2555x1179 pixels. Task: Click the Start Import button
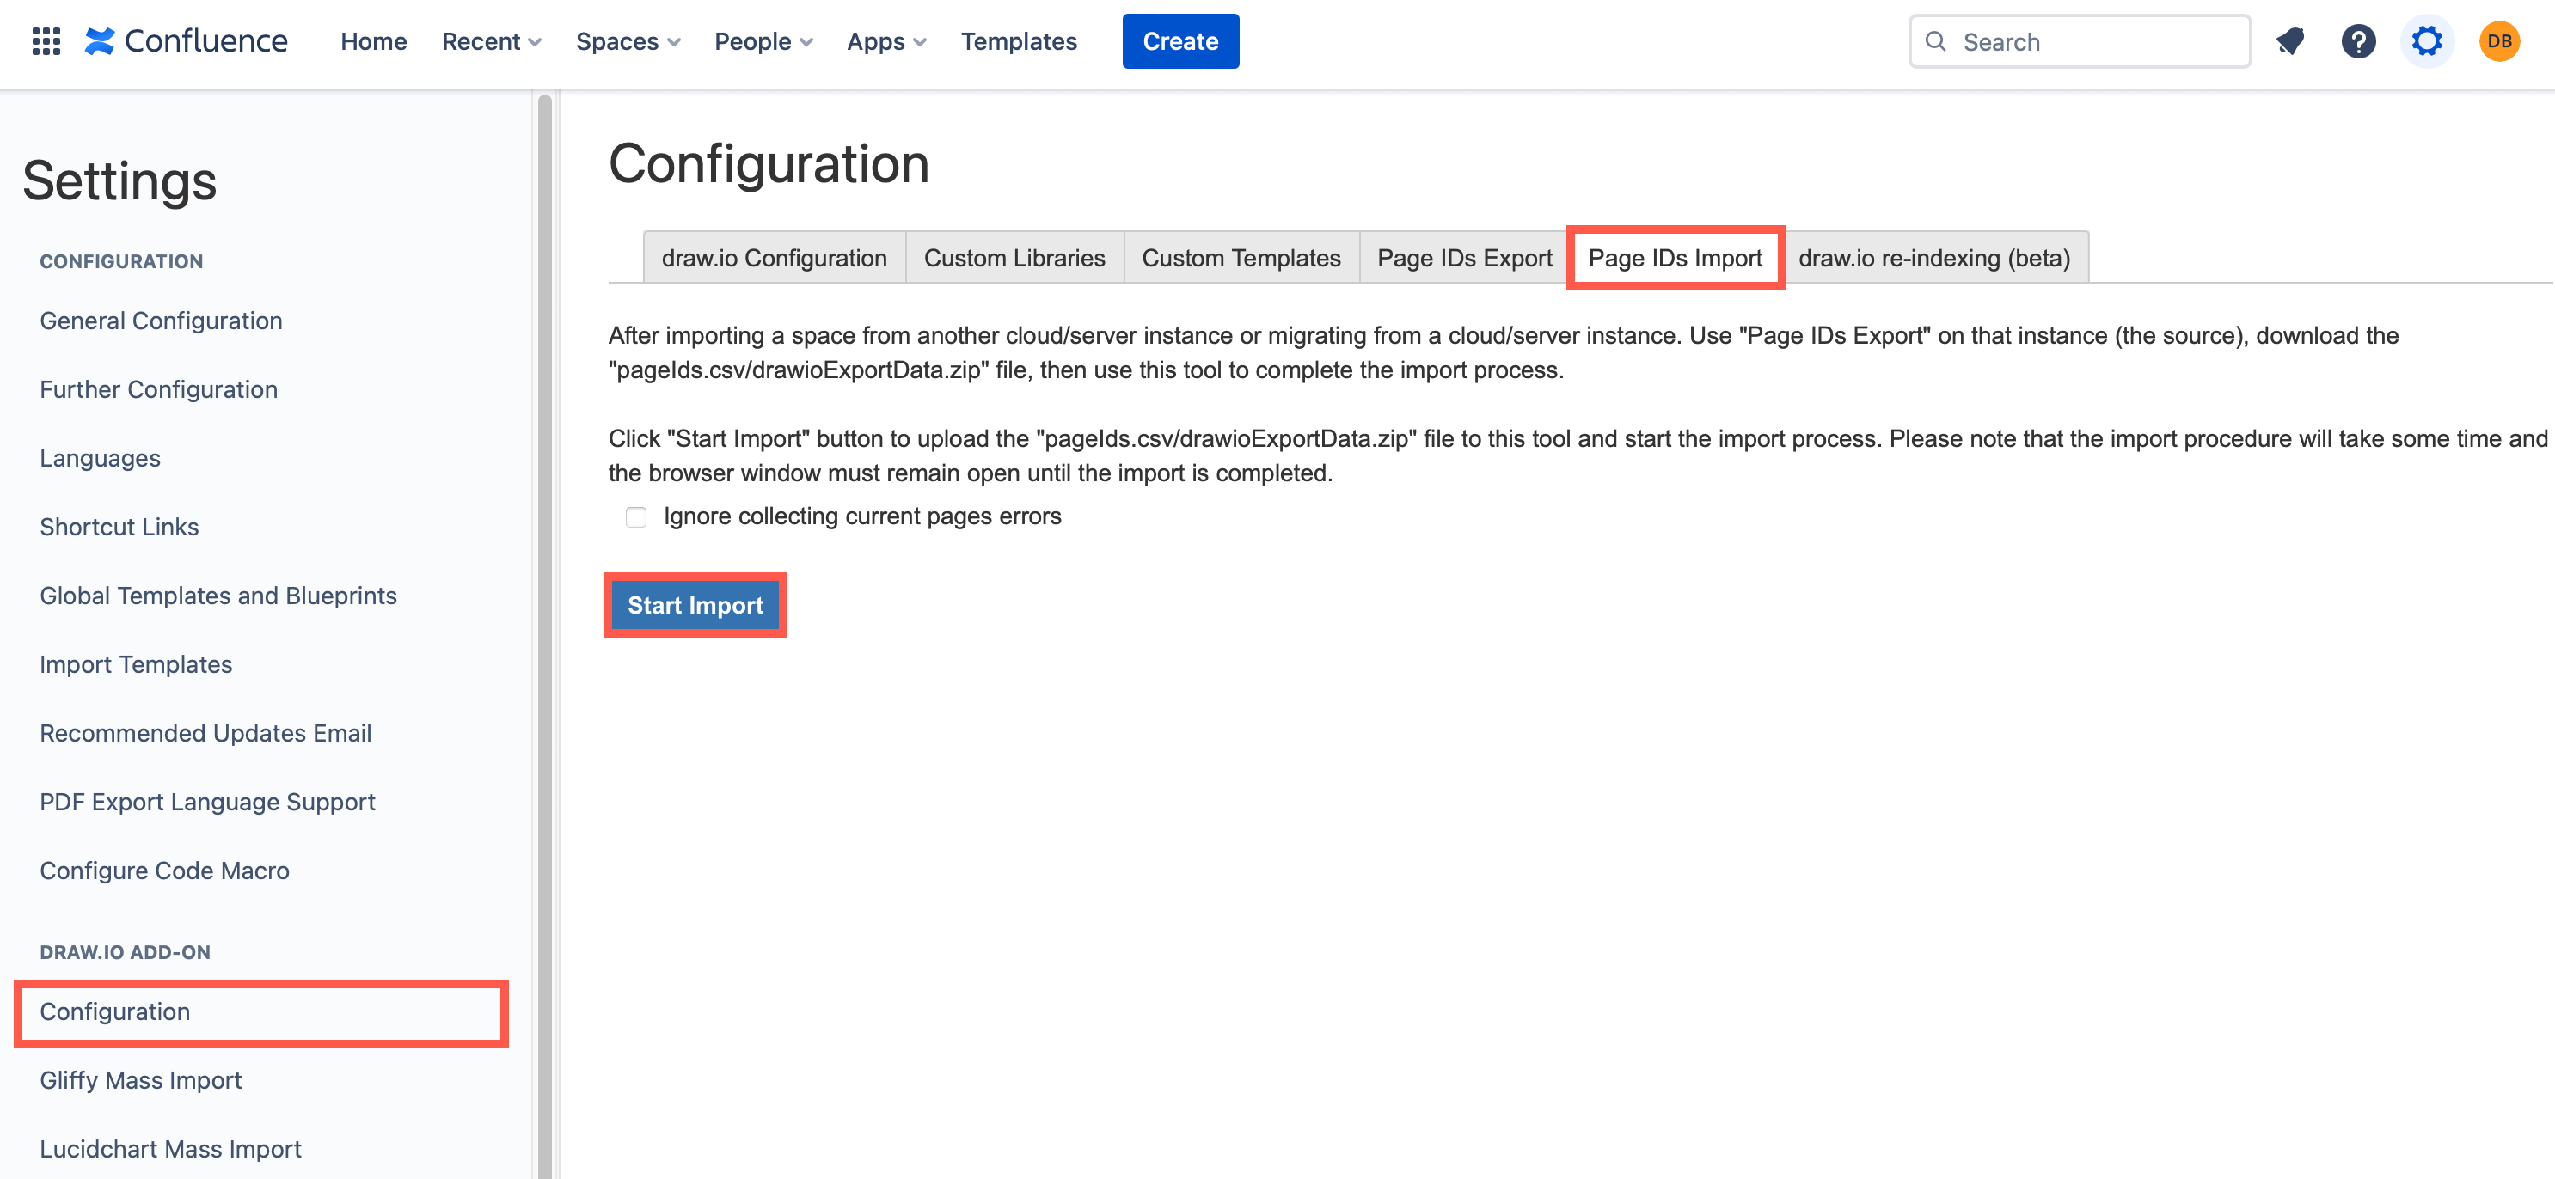pos(695,605)
